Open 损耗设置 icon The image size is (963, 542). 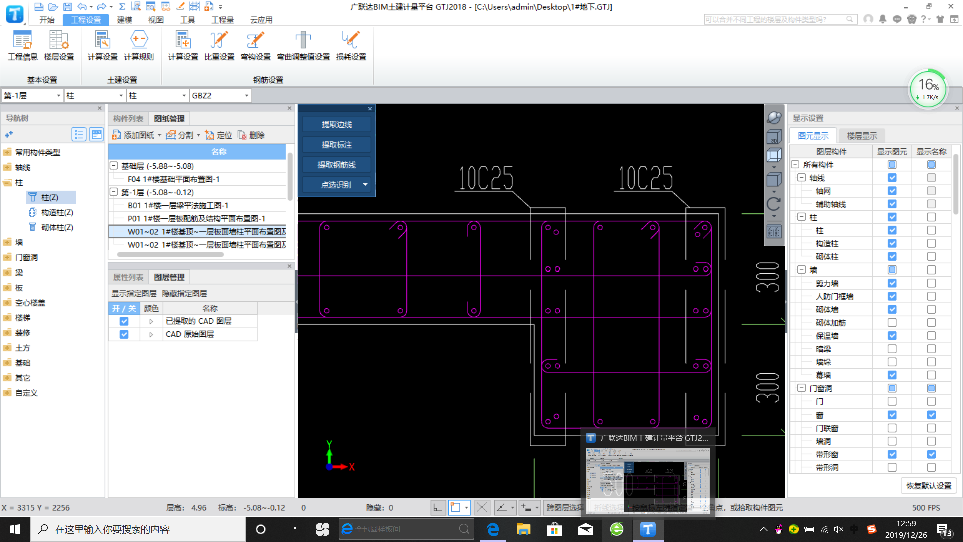(351, 45)
